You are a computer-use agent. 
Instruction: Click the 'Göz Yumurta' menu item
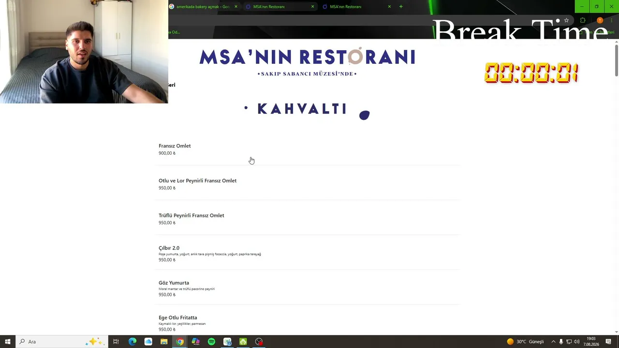[x=174, y=283]
